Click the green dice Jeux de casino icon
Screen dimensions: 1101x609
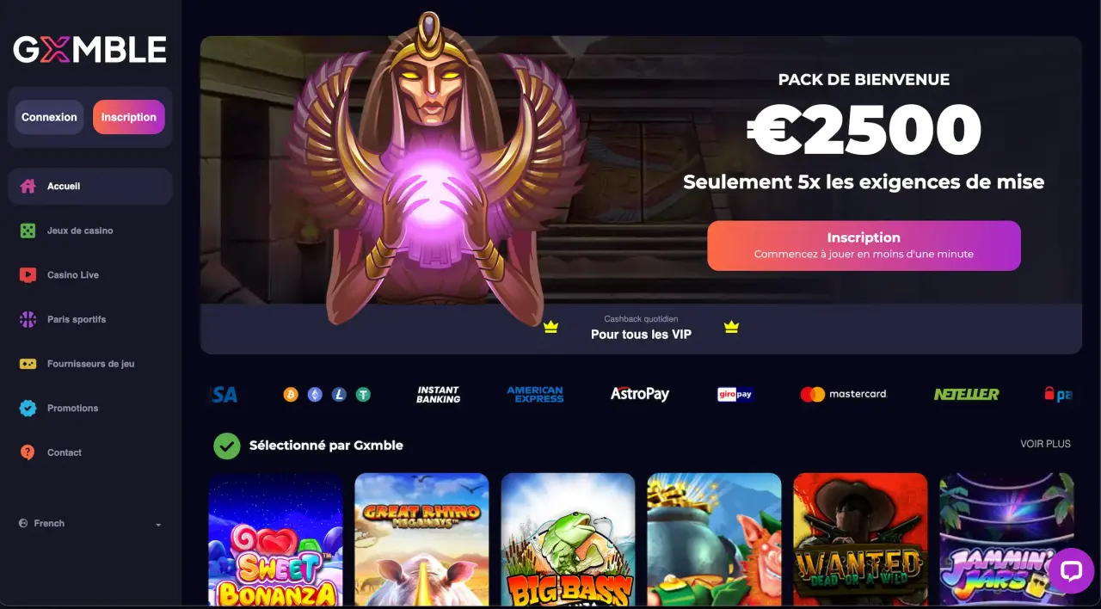(28, 231)
